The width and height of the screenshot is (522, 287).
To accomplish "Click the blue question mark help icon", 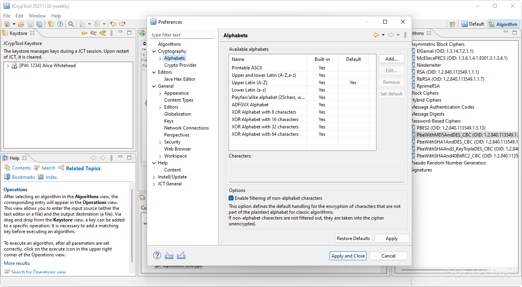I will (60, 24).
